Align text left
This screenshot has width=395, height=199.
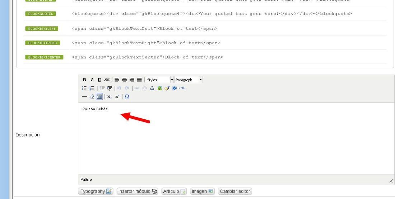tap(117, 80)
